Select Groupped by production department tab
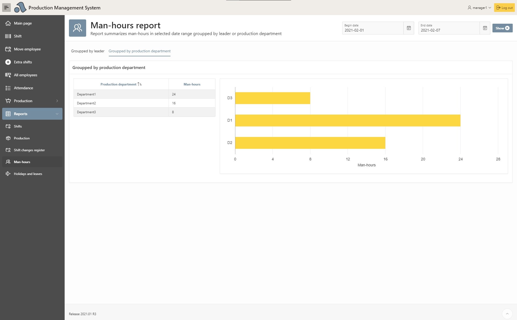This screenshot has height=320, width=517. pyautogui.click(x=139, y=51)
